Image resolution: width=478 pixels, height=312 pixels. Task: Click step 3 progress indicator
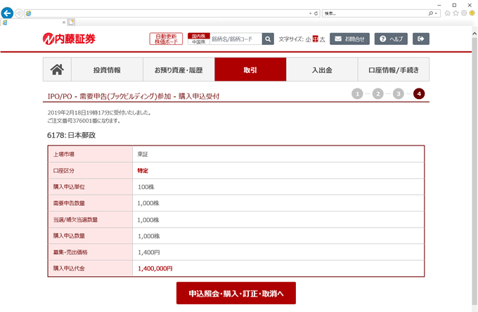pos(398,94)
